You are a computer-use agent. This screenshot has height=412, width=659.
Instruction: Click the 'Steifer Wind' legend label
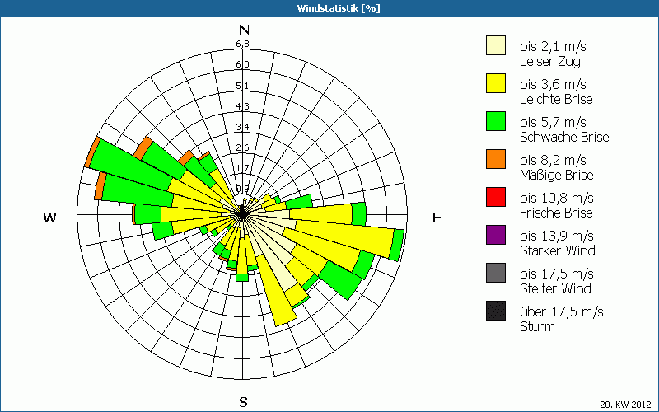tap(555, 288)
